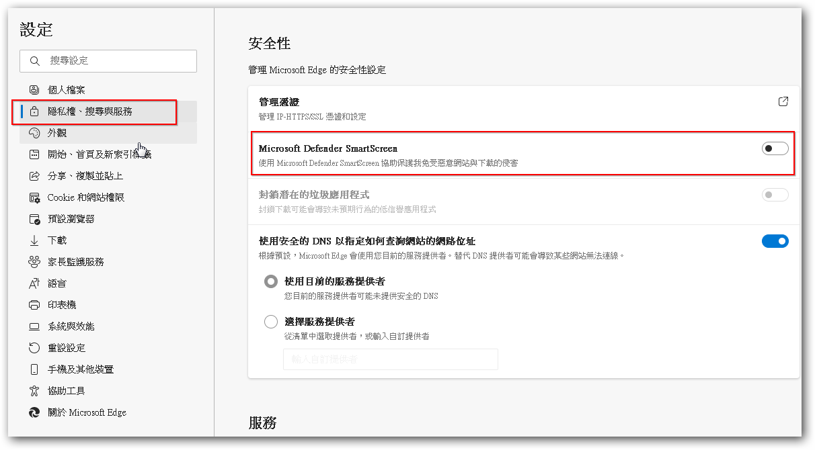Click the 個人檔案 profile icon
The height and width of the screenshot is (450, 815).
point(34,90)
